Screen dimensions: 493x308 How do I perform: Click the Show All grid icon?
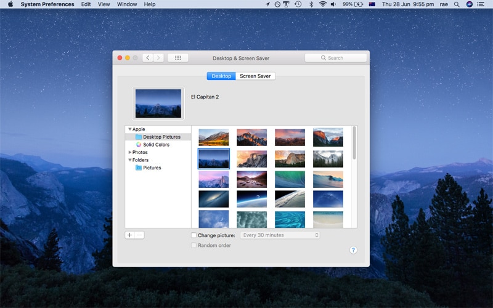click(x=177, y=58)
